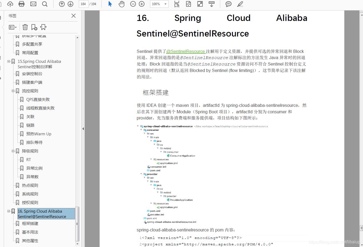This screenshot has width=363, height=247.
Task: Open bookmark 框架搭建
Action: [x=30, y=224]
